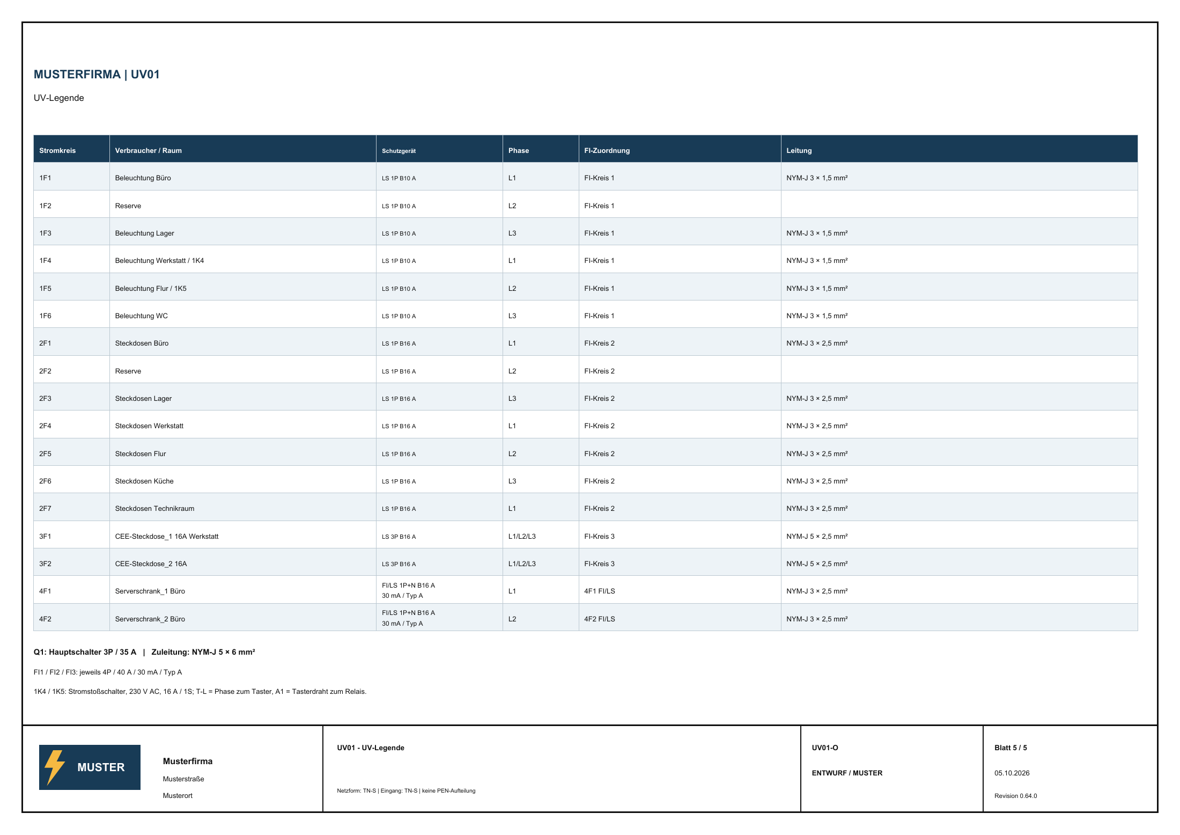Click the 'UV-Legende' subtitle below the heading

(59, 98)
